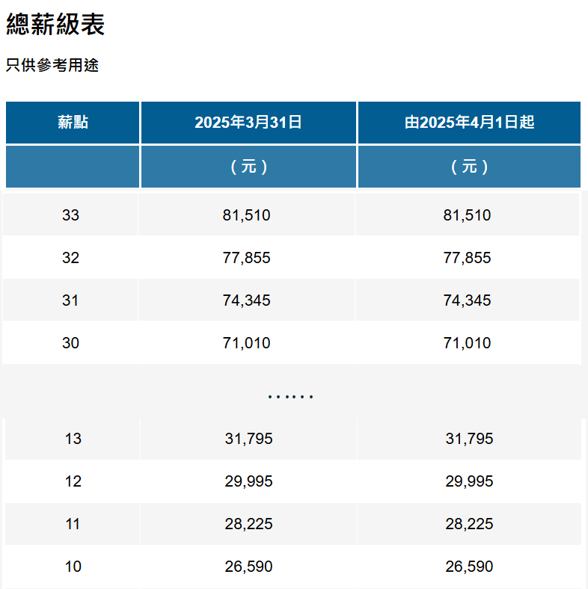The height and width of the screenshot is (589, 588).
Task: Select pay point 11 cell
Action: tap(73, 524)
